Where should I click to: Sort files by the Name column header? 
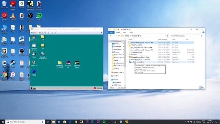[x=131, y=39]
